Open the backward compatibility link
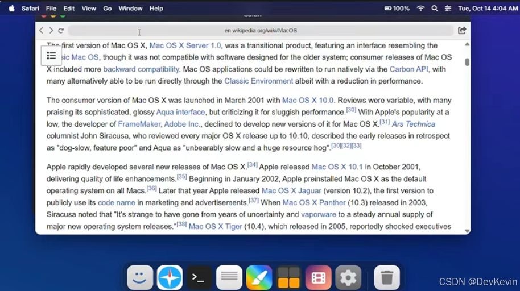Image resolution: width=520 pixels, height=291 pixels. 141,69
